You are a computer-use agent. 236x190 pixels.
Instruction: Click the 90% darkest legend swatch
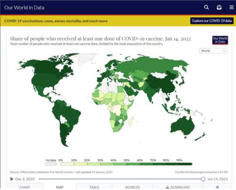click(185, 164)
